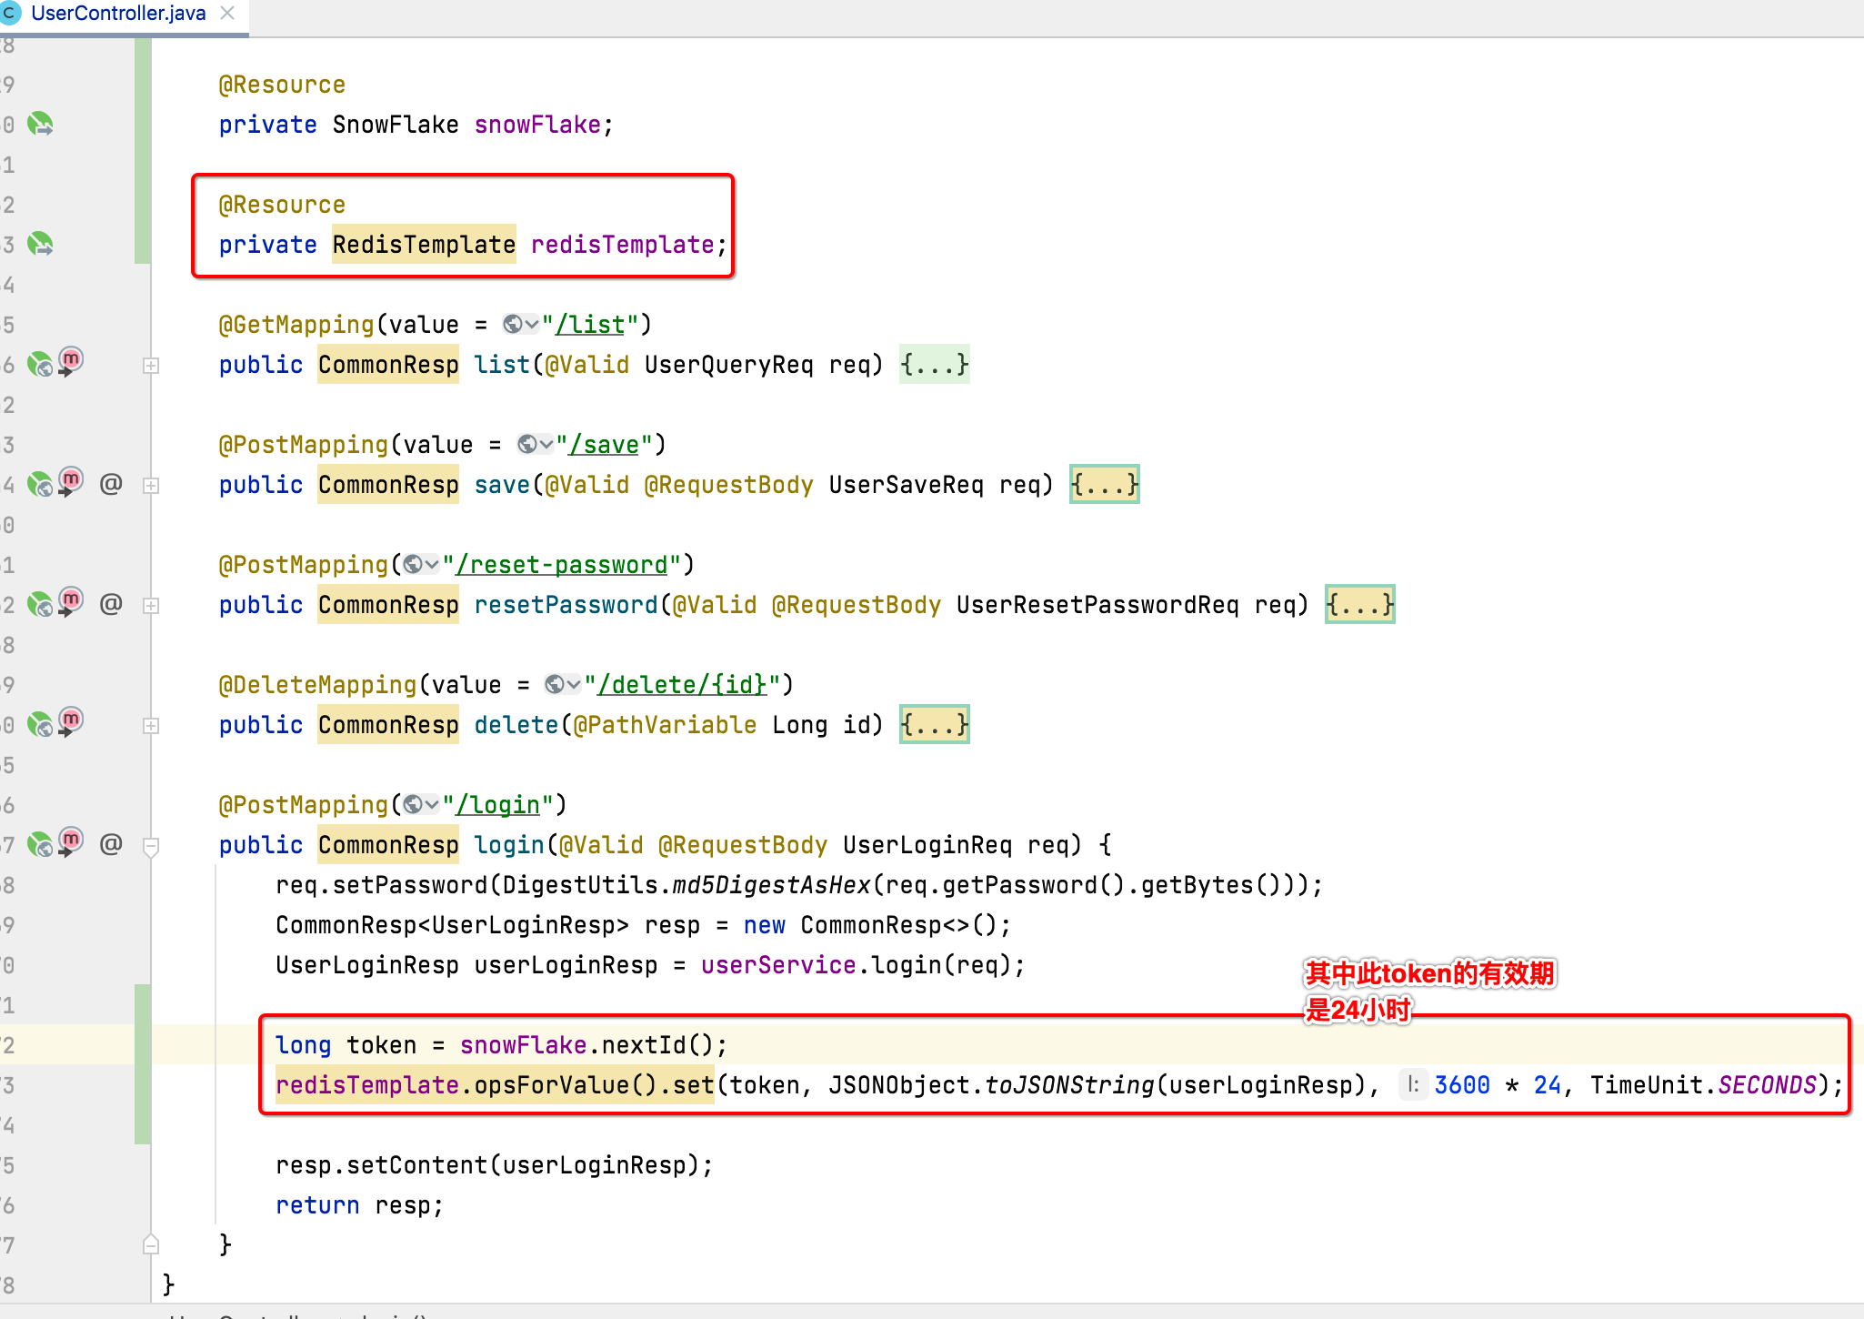Image resolution: width=1864 pixels, height=1319 pixels.
Task: Click the globe icon before the /list URL
Action: pos(514,325)
